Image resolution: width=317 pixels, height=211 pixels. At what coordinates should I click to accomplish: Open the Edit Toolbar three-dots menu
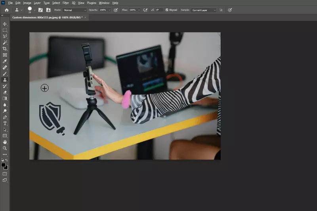(x=5, y=154)
